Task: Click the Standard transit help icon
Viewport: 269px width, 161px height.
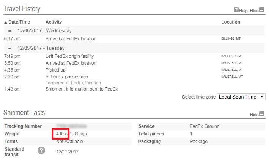Action: (x=41, y=150)
